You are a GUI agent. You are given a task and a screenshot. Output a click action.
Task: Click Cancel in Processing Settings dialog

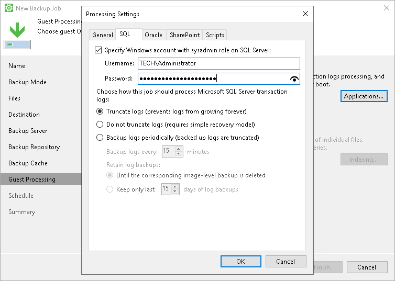click(286, 262)
